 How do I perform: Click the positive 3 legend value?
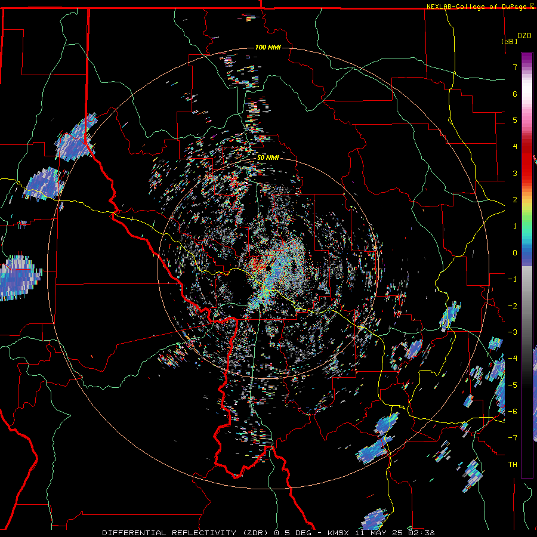point(515,173)
